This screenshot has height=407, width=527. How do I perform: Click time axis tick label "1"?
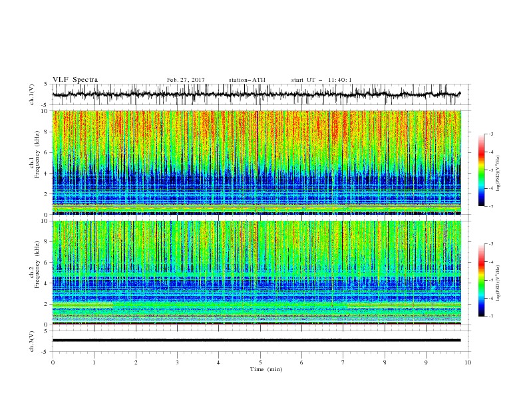(x=94, y=362)
